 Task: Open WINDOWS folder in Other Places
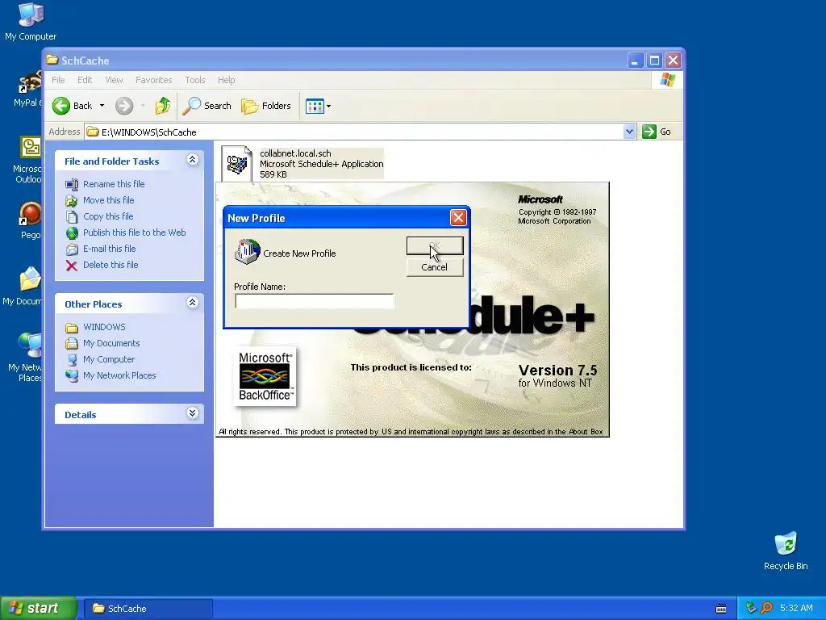click(x=104, y=327)
